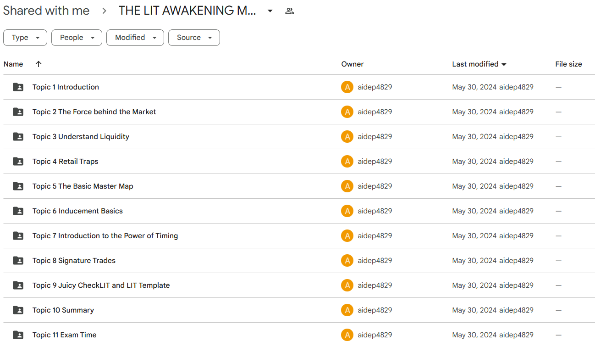Click the folder icon beside Topic 10 Summary

coord(18,310)
